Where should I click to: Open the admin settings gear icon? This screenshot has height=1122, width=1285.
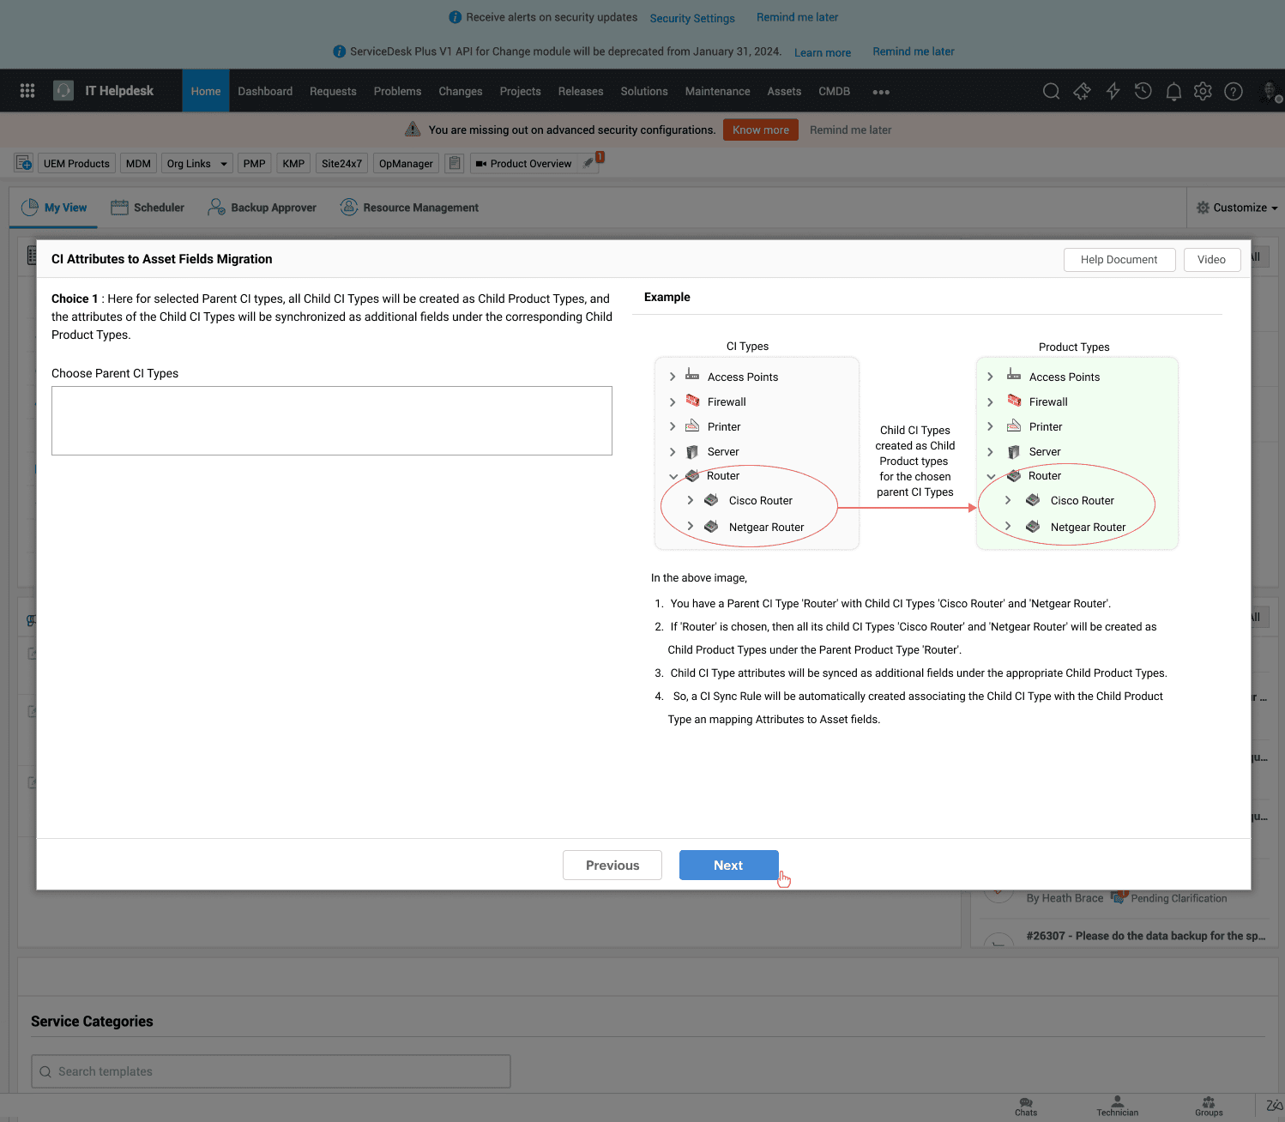(1203, 91)
